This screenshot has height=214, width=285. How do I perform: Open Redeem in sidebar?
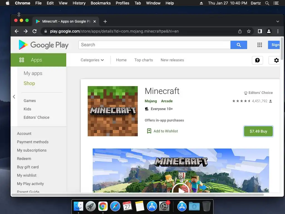point(24,159)
